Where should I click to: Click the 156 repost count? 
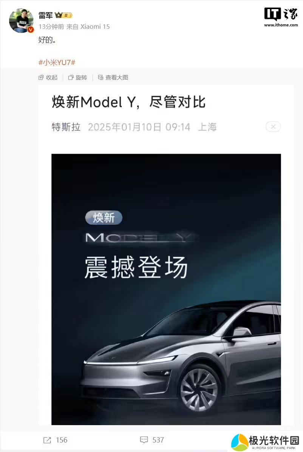pyautogui.click(x=62, y=440)
